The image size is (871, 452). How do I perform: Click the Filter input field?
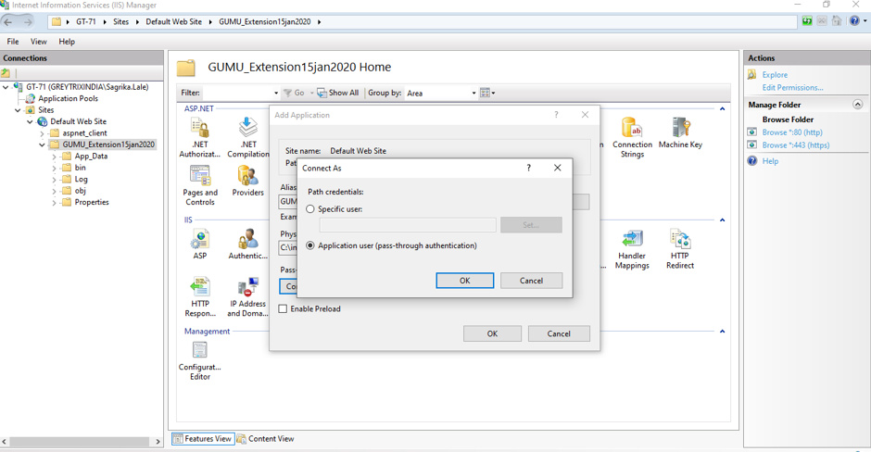pos(239,93)
